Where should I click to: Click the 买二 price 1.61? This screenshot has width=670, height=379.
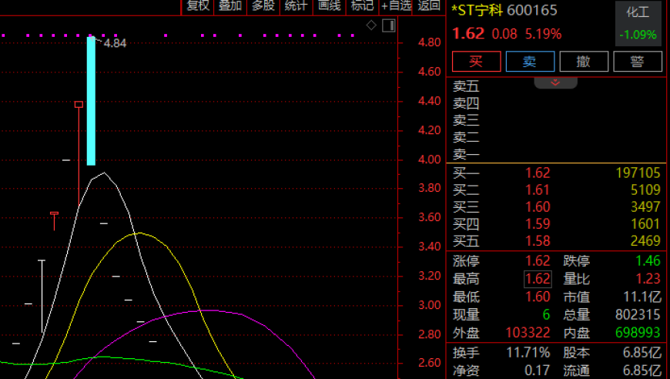538,190
